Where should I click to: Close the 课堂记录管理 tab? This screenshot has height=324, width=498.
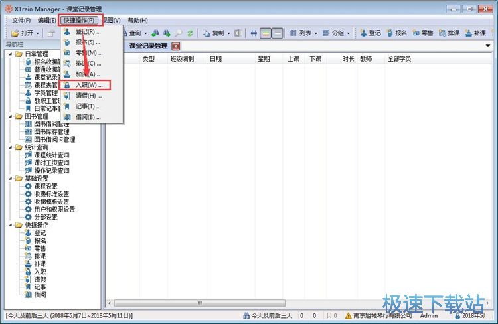(176, 46)
